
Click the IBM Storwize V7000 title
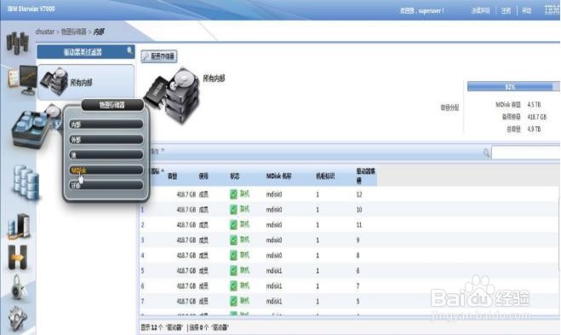tap(31, 9)
